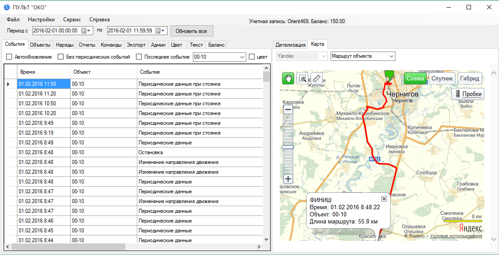Activate the magnifier zoom-area tool
This screenshot has height=255, width=499.
click(x=302, y=78)
